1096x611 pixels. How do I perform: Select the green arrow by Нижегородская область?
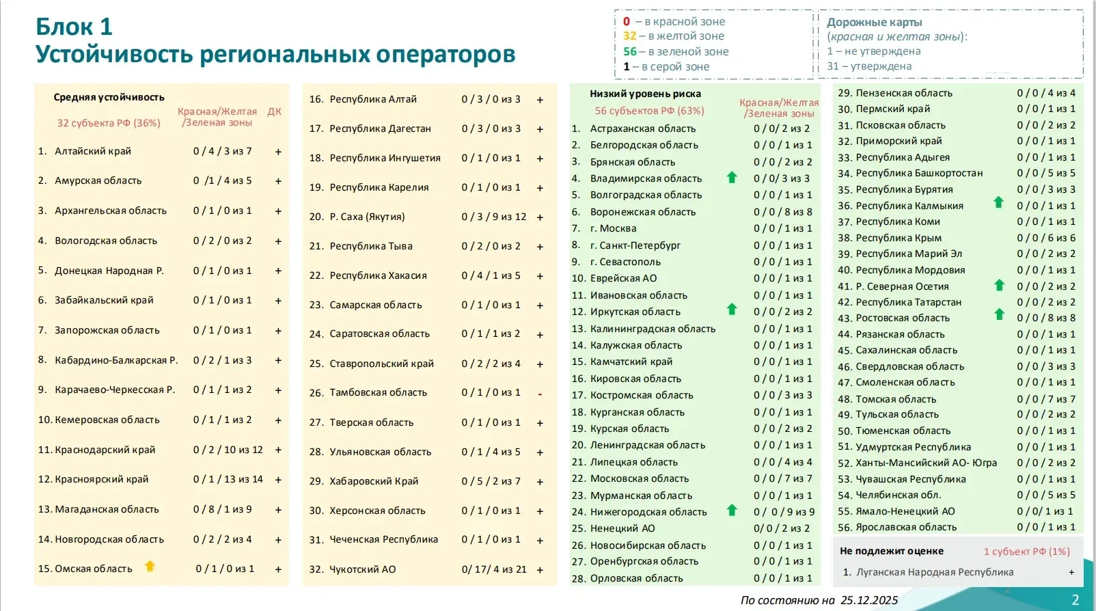pos(732,510)
